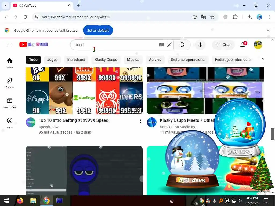This screenshot has height=206, width=275.
Task: Go back with the browser back arrow
Action: 6,17
